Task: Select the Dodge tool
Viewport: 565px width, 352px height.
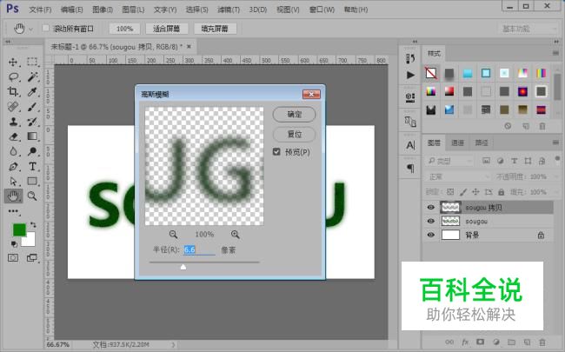Action: click(32, 151)
